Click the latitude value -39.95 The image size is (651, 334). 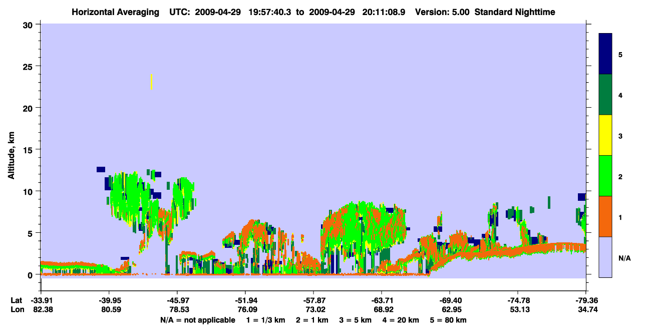[109, 300]
